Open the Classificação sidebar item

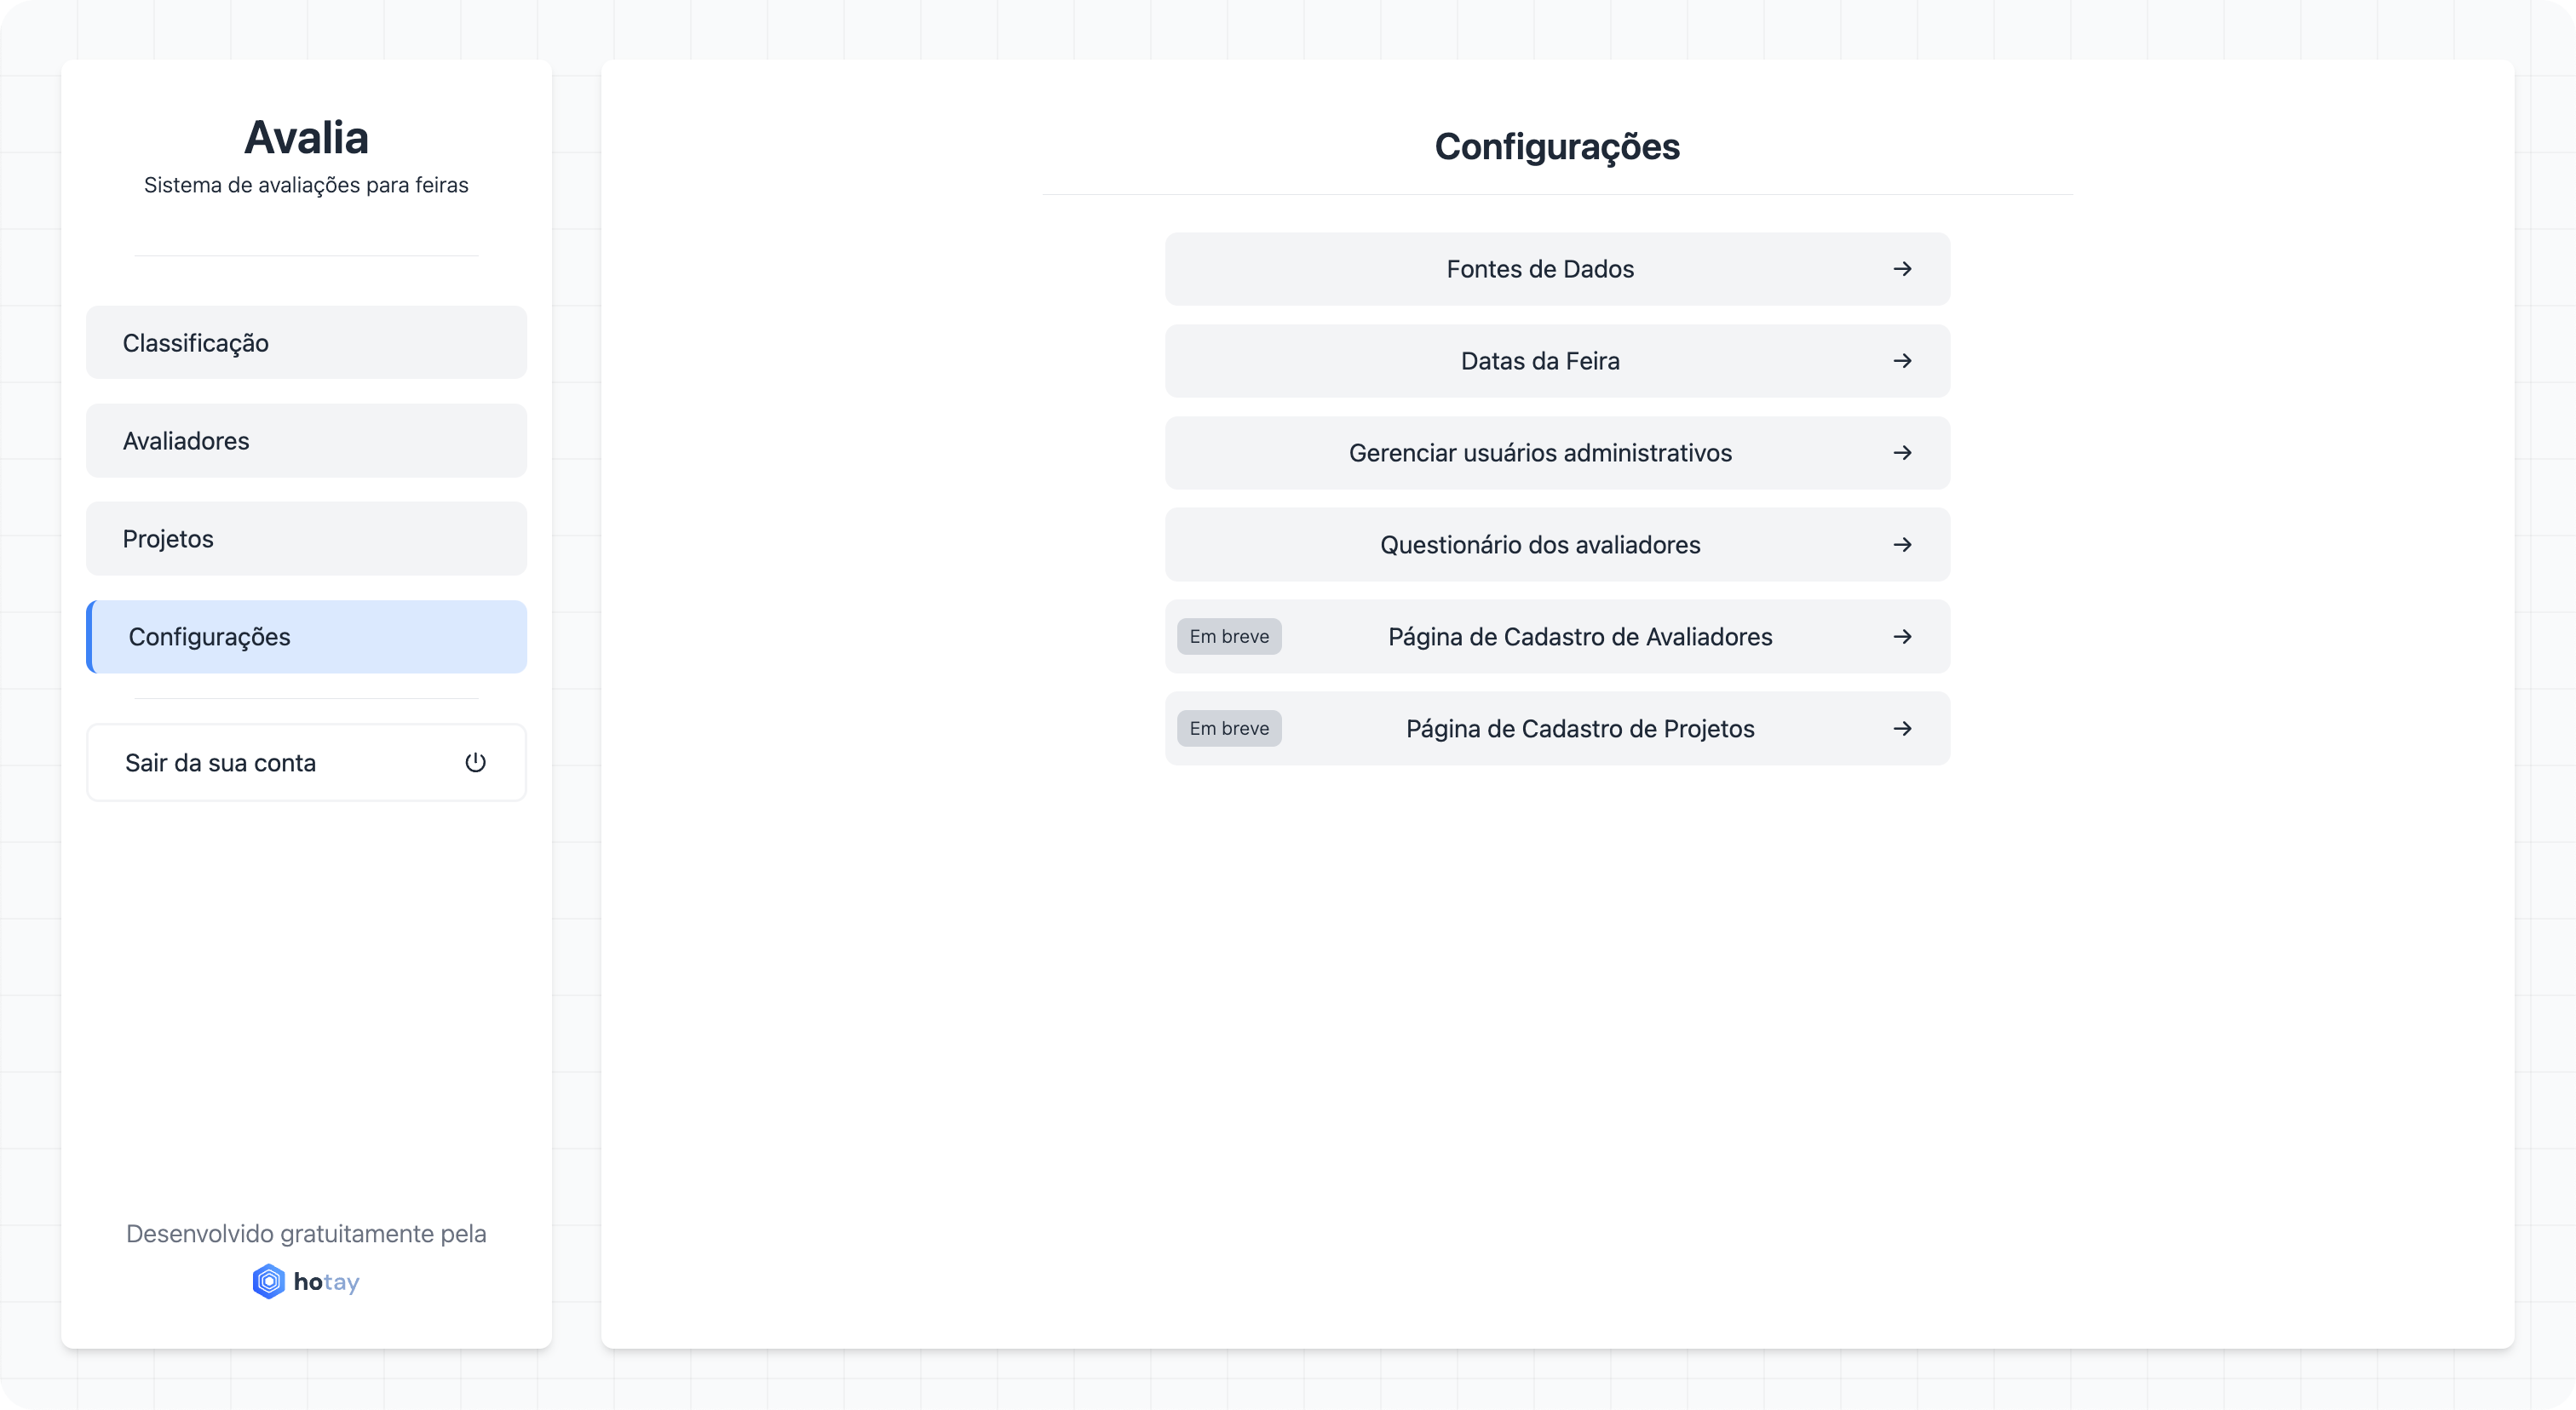[x=306, y=343]
